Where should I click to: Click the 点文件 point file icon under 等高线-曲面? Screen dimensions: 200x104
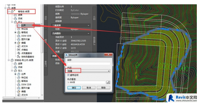coord(19,46)
